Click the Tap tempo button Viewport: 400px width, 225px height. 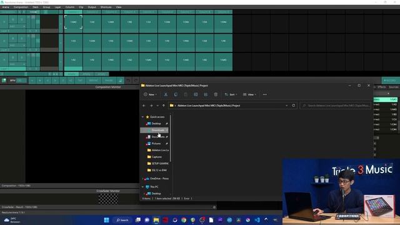pyautogui.click(x=81, y=81)
